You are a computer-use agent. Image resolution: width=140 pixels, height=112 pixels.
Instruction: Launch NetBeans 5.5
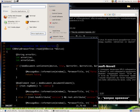[32, 22]
